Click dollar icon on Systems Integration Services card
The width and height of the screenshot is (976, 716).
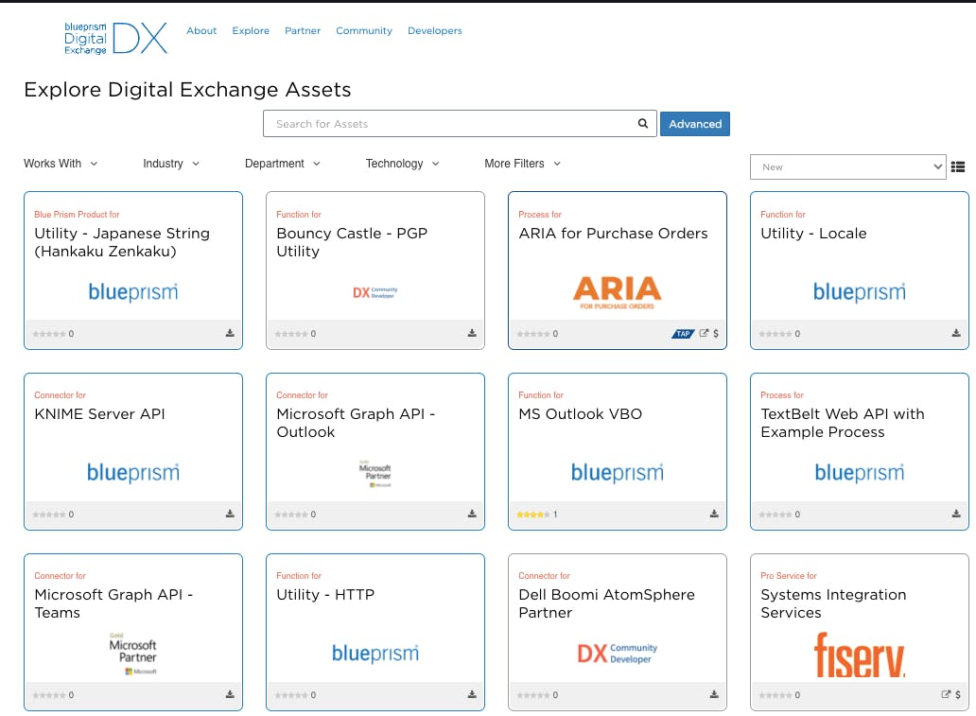[x=958, y=694]
